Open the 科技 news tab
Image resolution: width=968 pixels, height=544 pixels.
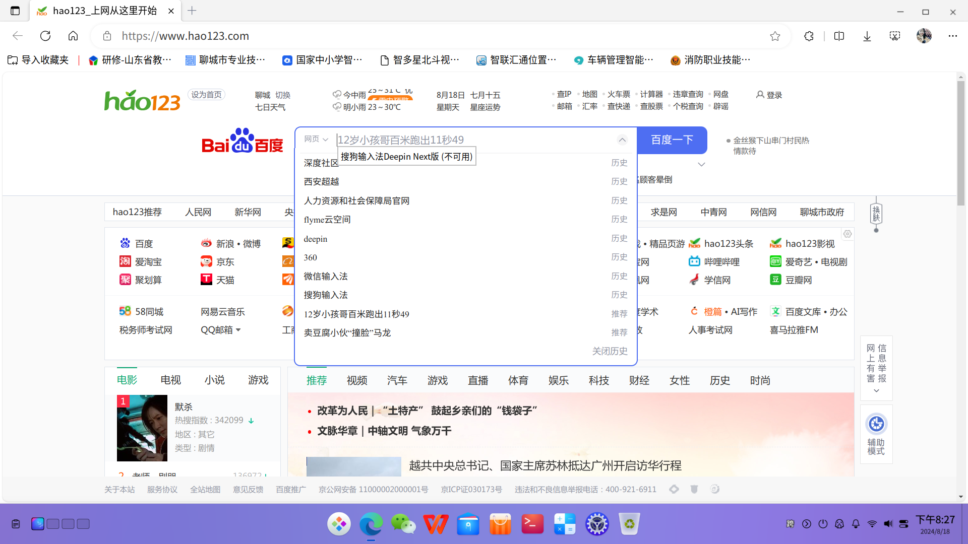click(x=599, y=380)
